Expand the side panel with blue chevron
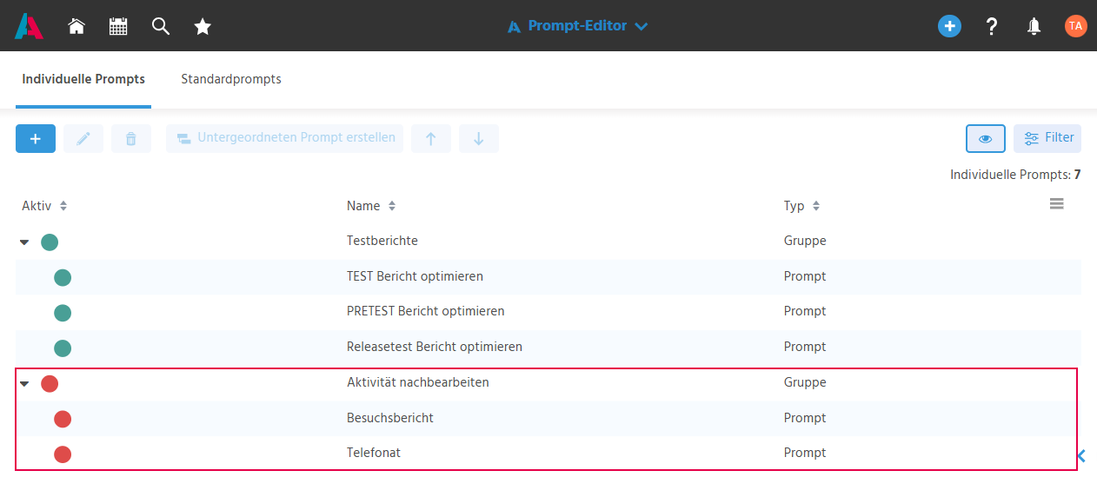1097x497 pixels. pos(1081,455)
